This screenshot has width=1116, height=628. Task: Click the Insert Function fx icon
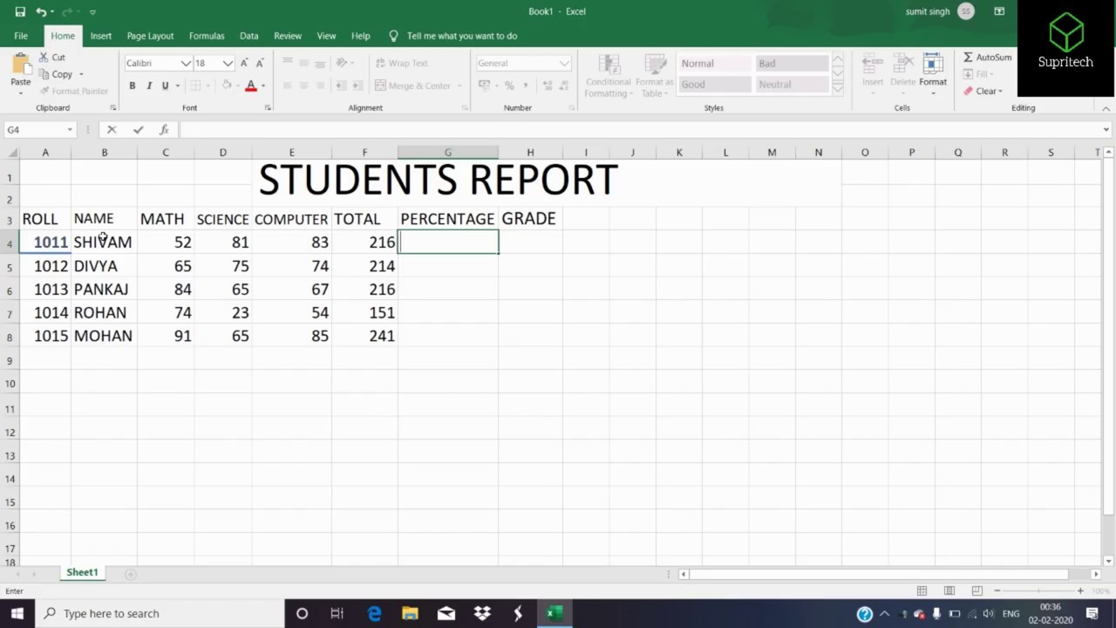pyautogui.click(x=164, y=129)
